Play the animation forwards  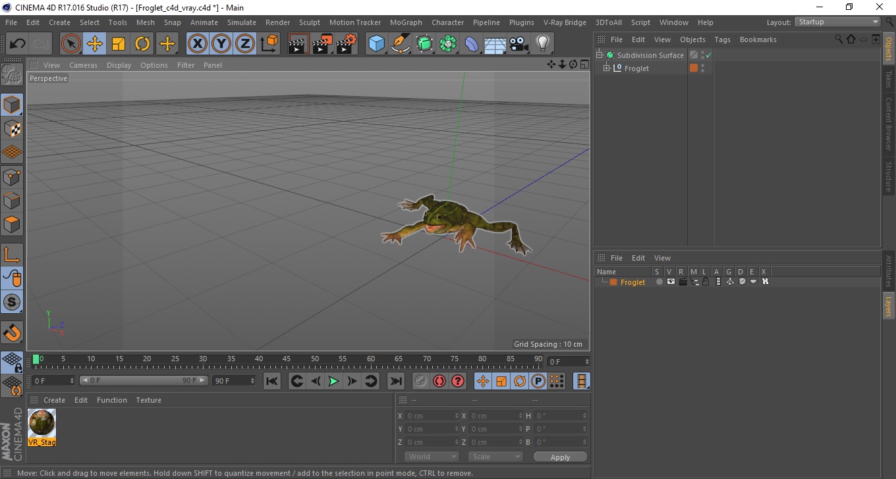click(334, 381)
